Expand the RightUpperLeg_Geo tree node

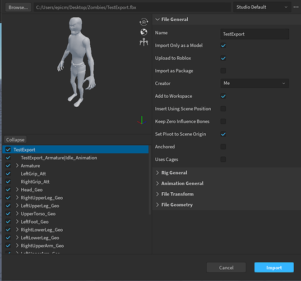click(17, 198)
